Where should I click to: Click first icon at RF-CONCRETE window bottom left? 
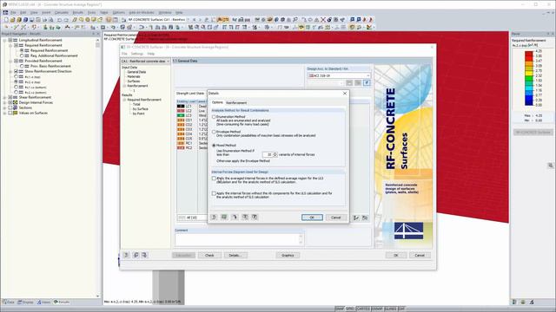point(126,255)
